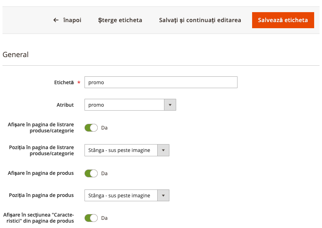
Task: Toggle Afișare în pagina de listare switch
Action: (x=91, y=128)
